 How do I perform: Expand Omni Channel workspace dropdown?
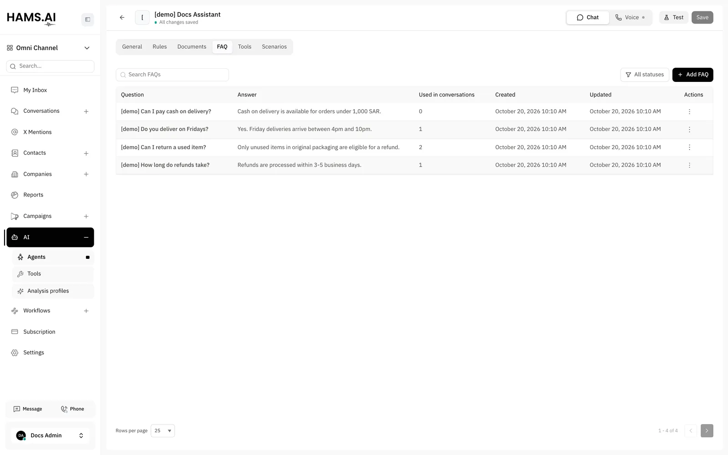click(87, 48)
